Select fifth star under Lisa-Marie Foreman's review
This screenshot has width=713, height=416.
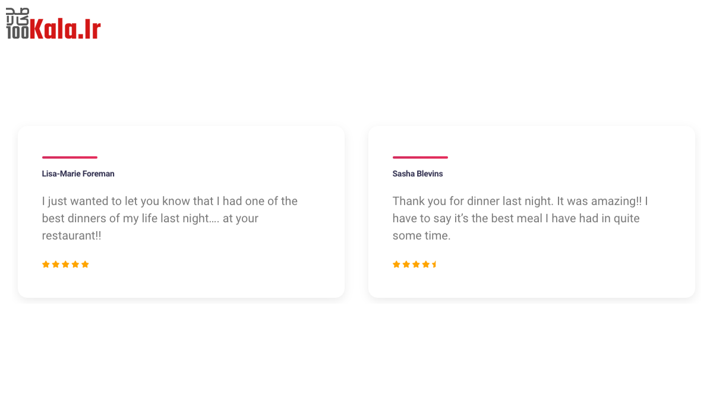tap(85, 264)
